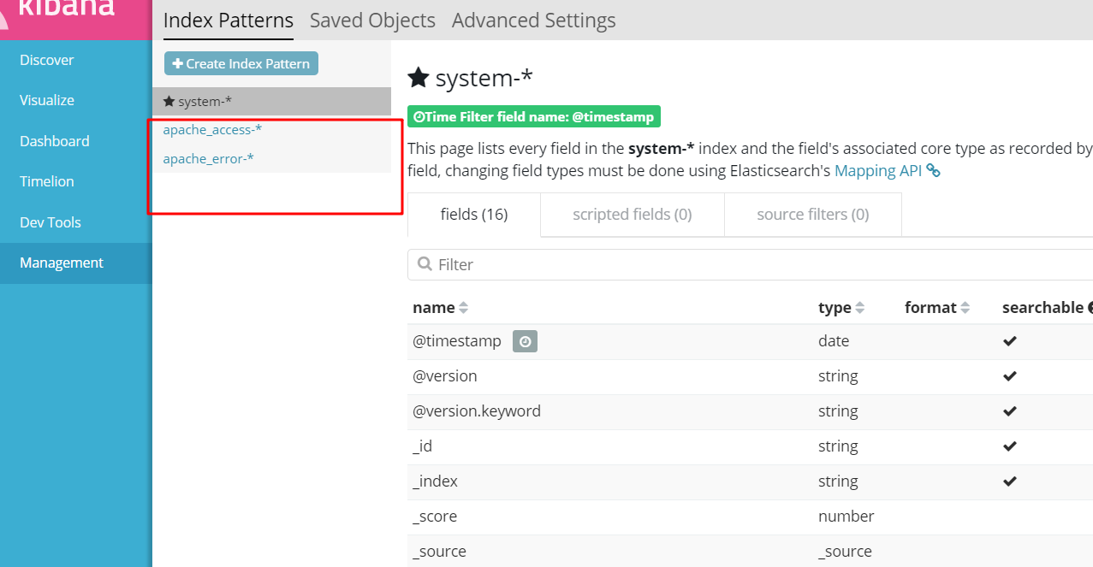Click searchable checkmark in @timestamp row

(x=1010, y=341)
